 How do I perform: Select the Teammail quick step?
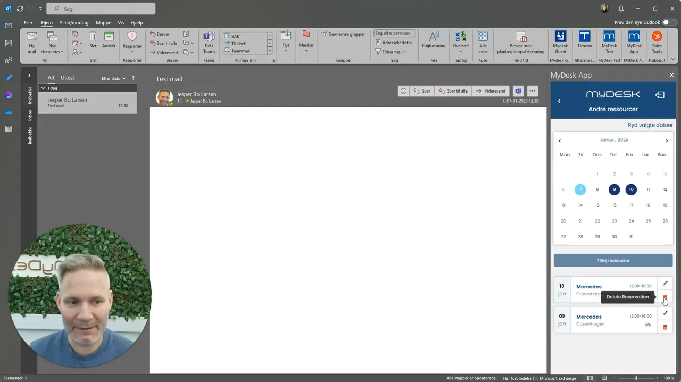point(244,51)
